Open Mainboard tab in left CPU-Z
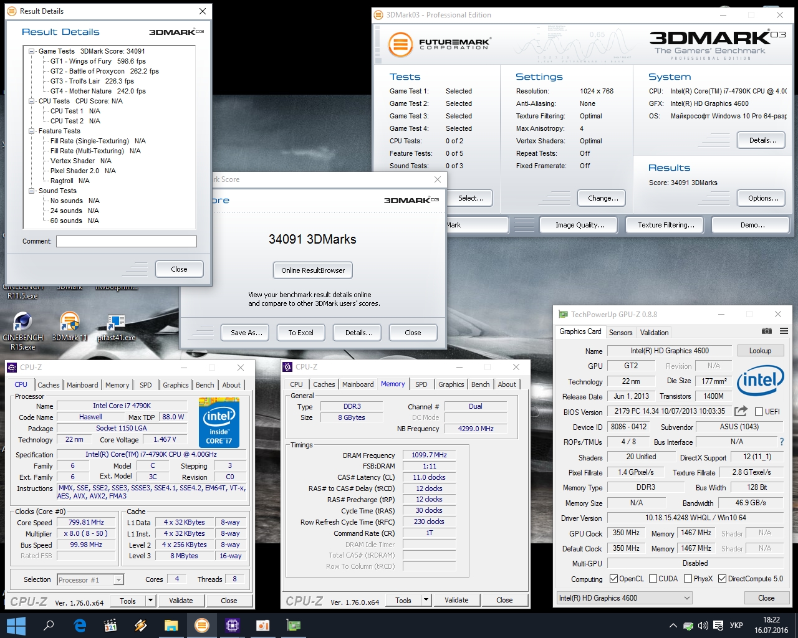 [x=82, y=385]
